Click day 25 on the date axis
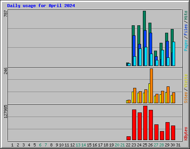Screen dimensions: 190x149 [145, 145]
